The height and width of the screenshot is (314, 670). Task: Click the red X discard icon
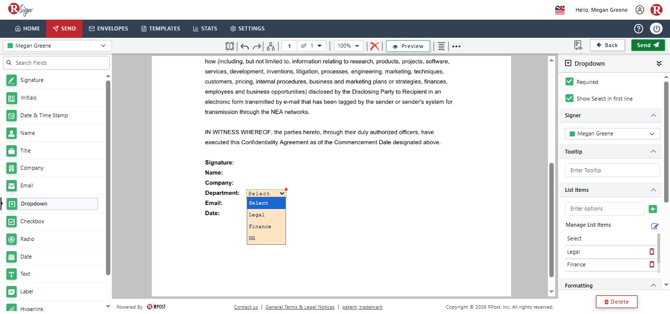pyautogui.click(x=375, y=46)
